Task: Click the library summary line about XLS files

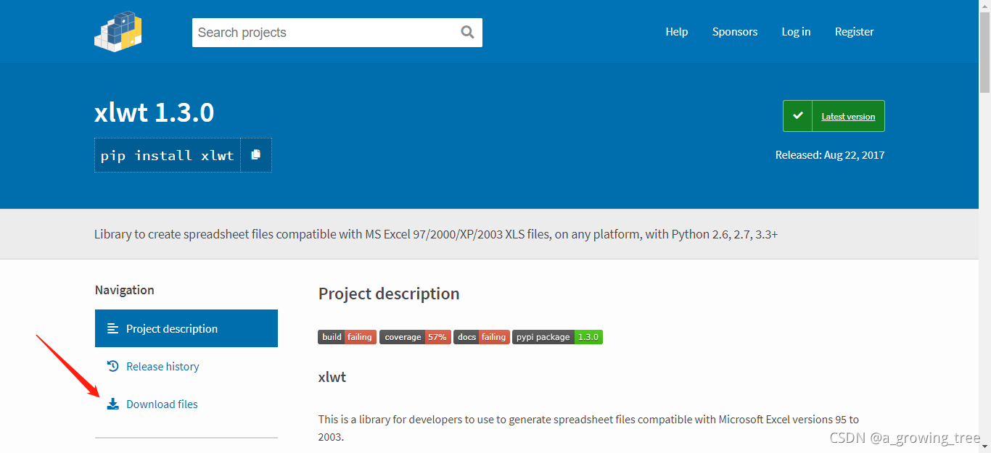Action: click(436, 234)
